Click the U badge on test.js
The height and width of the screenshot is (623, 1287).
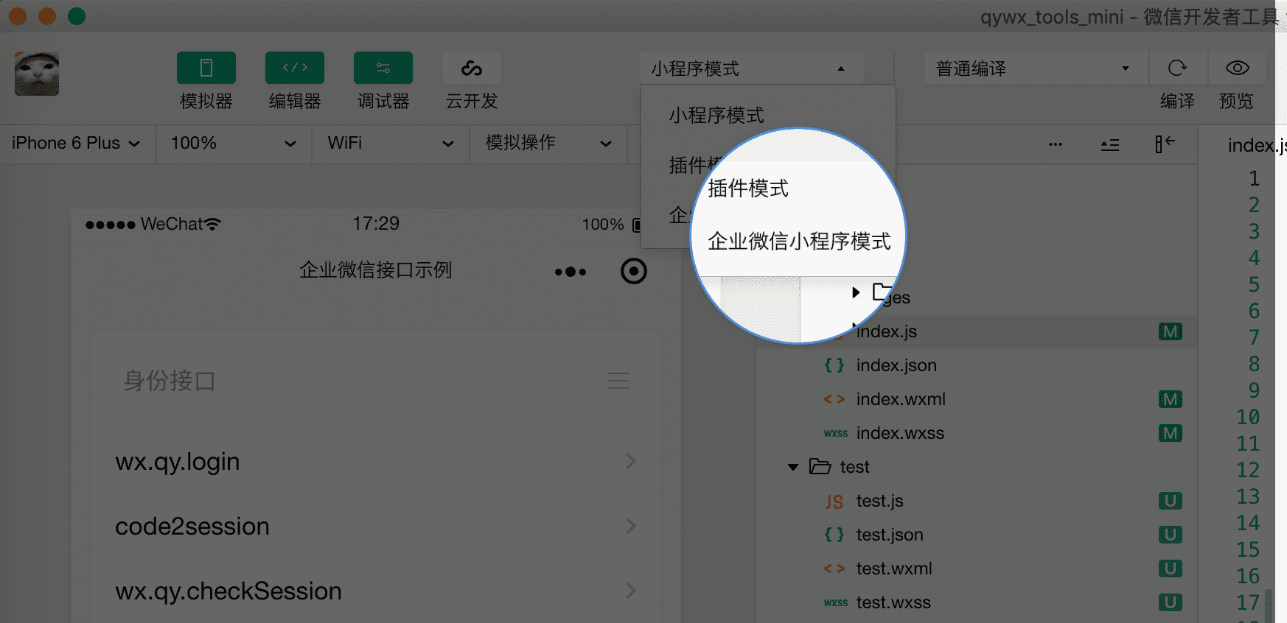tap(1171, 501)
